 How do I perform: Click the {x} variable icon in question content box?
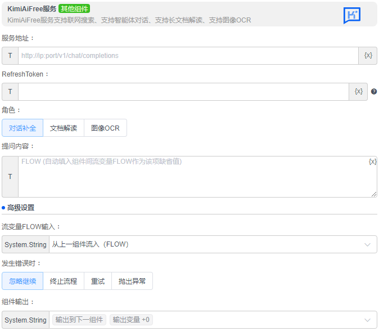[372, 162]
